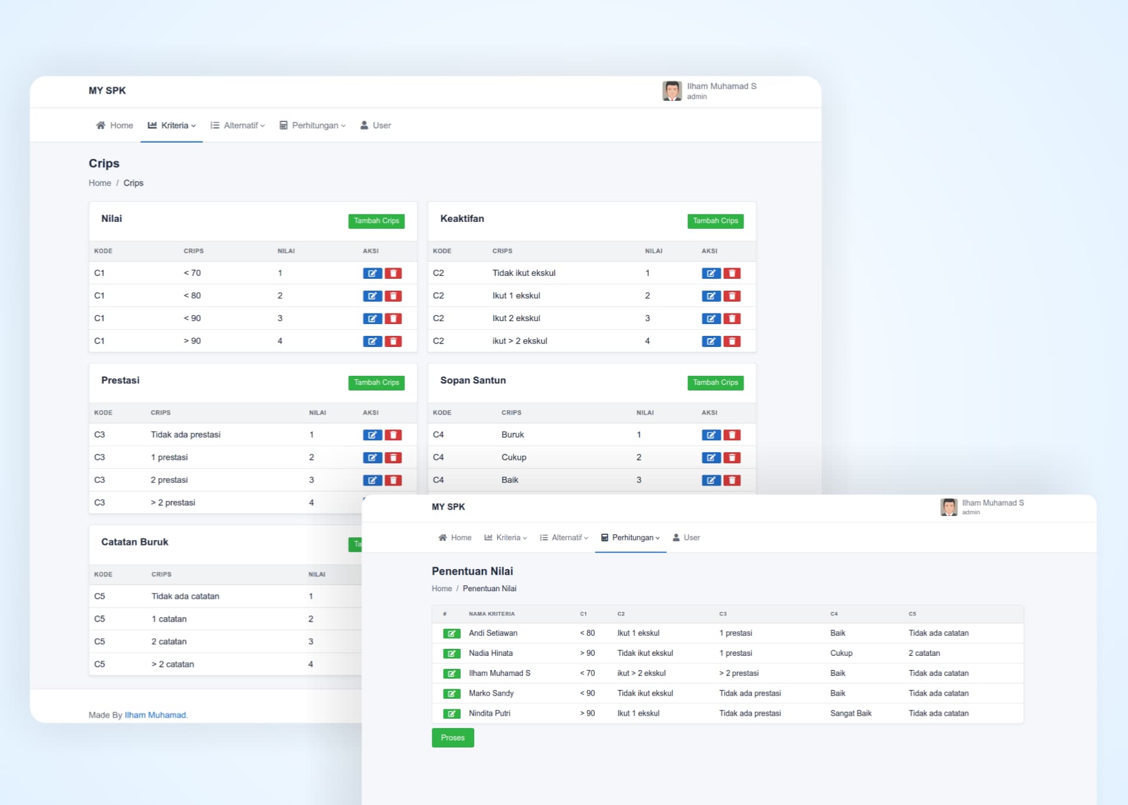This screenshot has height=805, width=1128.
Task: Click the Ilham Muhamad footer link
Action: (x=155, y=715)
